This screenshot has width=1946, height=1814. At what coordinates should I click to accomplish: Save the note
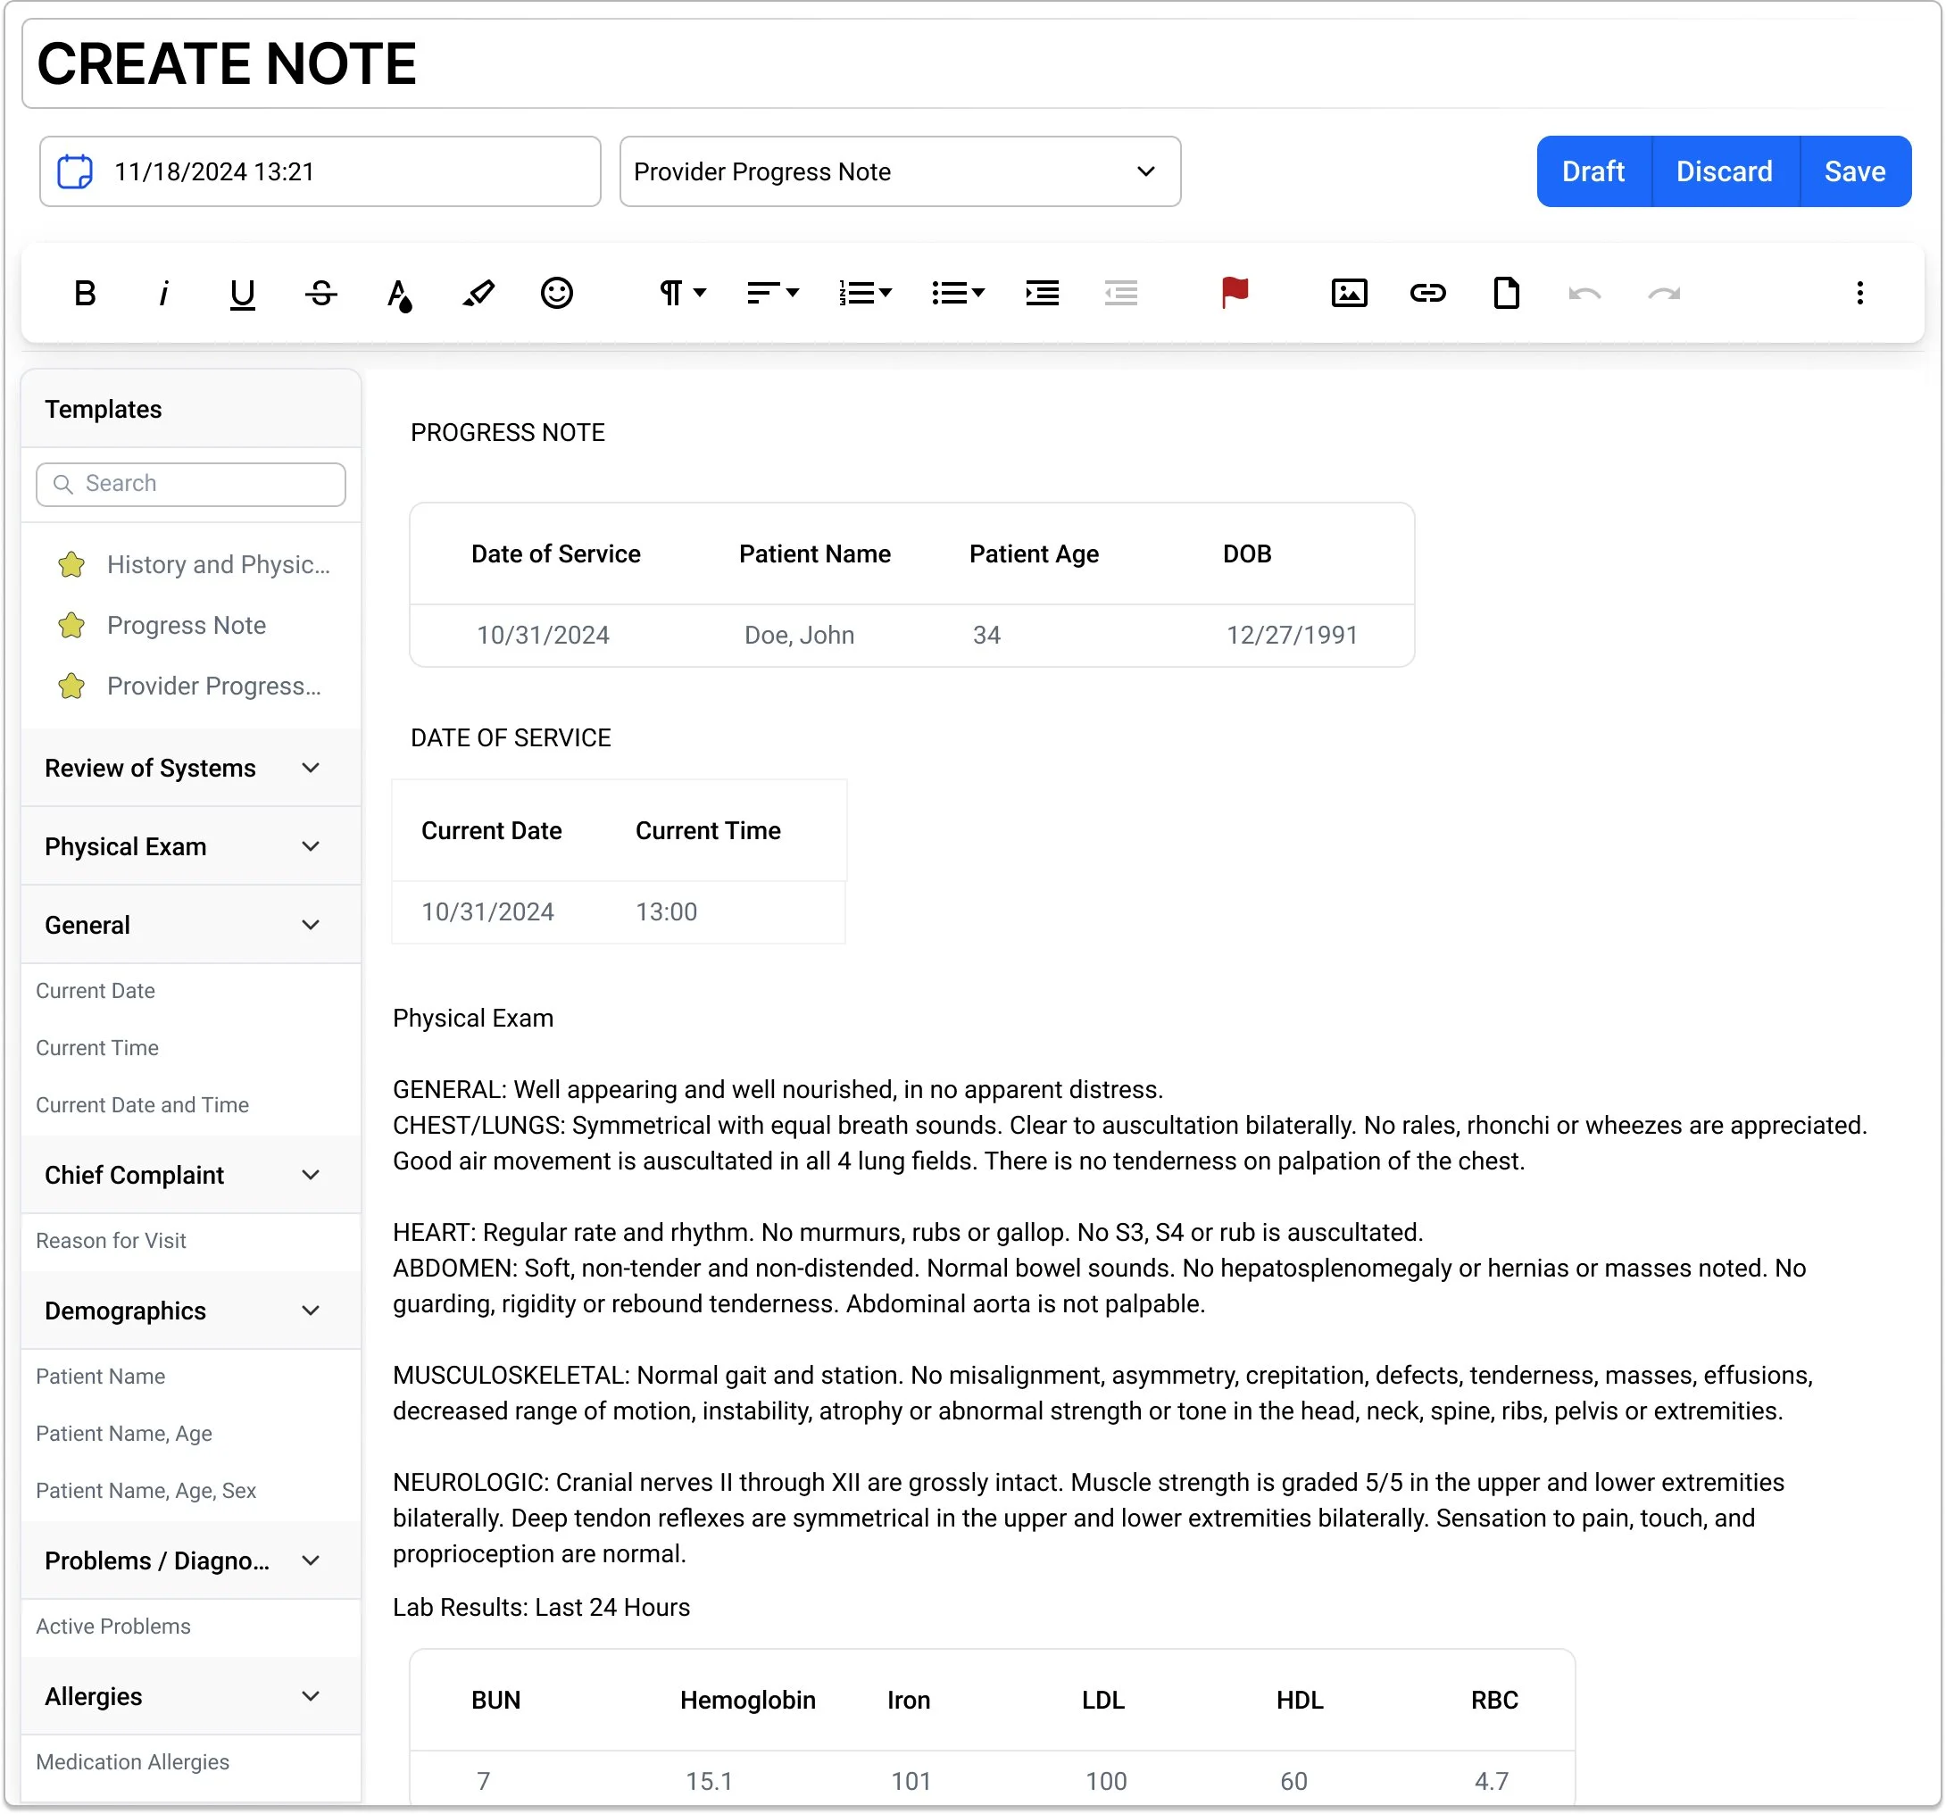pyautogui.click(x=1854, y=171)
